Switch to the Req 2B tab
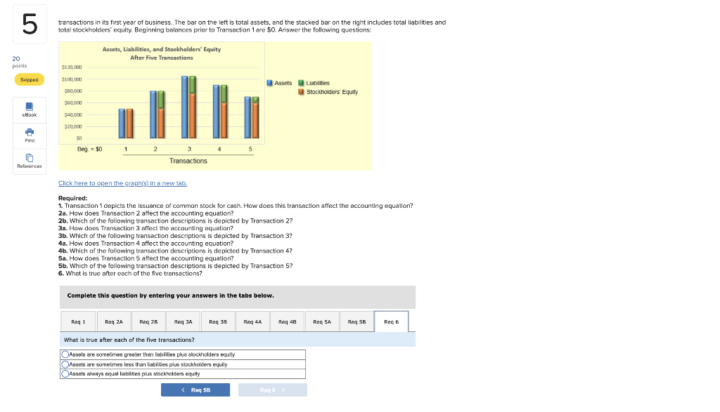This screenshot has width=720, height=412. point(148,321)
